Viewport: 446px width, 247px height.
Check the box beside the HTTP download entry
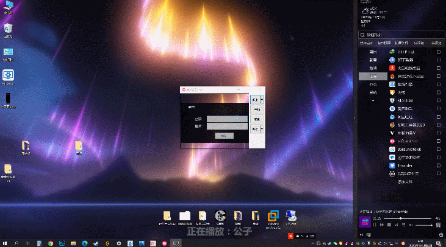tap(438, 52)
